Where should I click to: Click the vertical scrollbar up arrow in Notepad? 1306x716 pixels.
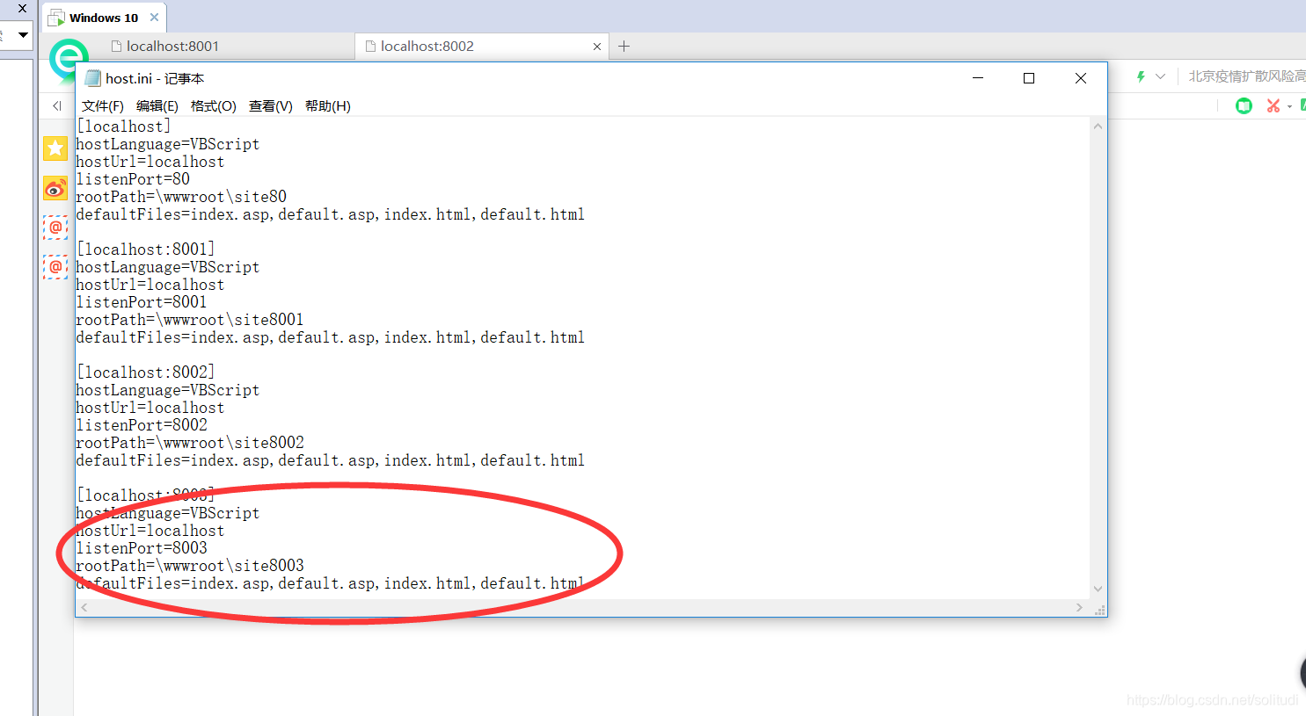coord(1098,127)
